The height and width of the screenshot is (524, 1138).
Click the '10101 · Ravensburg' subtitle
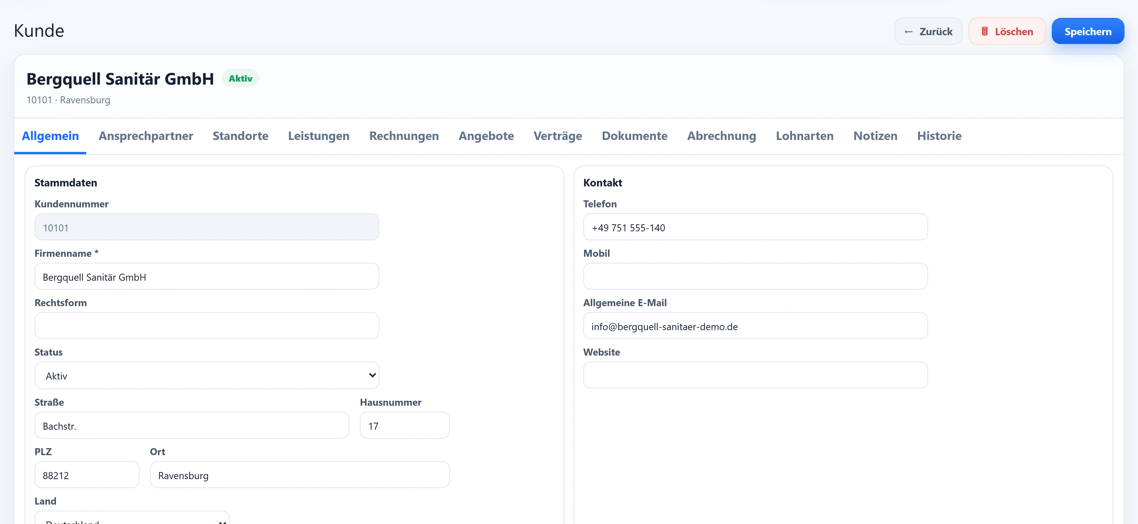(x=68, y=100)
